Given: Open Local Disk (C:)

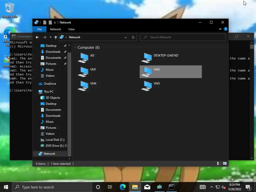Looking at the screenshot, I should [55, 140].
